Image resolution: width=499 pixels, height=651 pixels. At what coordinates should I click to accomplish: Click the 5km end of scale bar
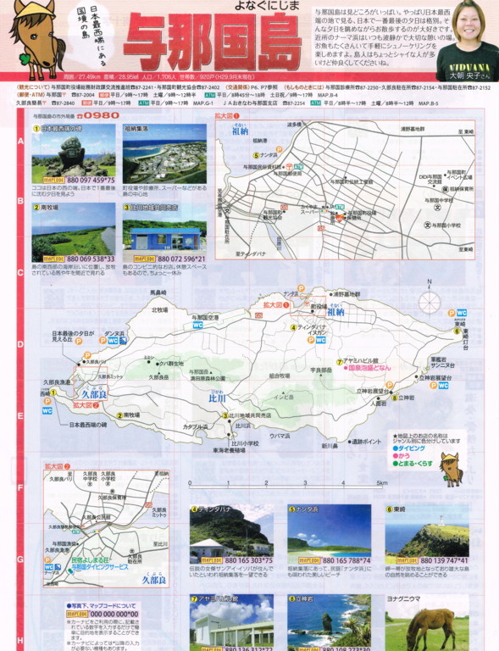click(x=381, y=483)
